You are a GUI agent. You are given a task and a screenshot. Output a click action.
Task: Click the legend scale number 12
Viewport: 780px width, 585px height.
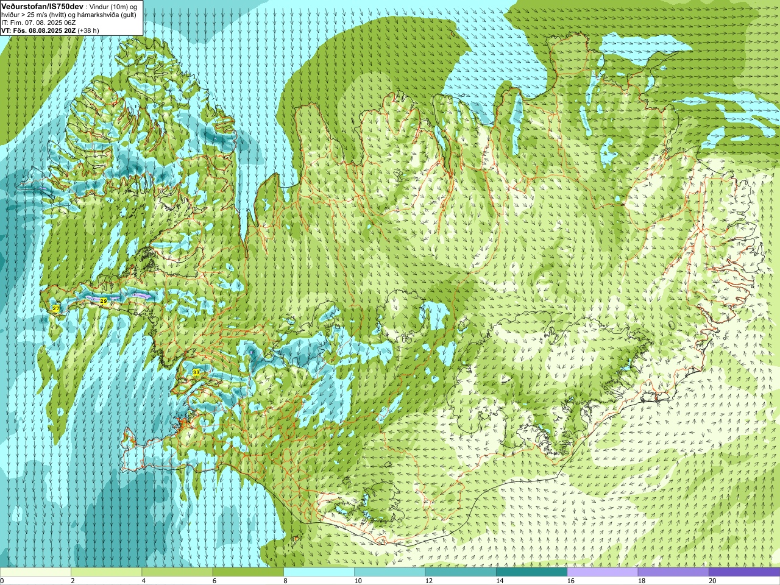(429, 581)
